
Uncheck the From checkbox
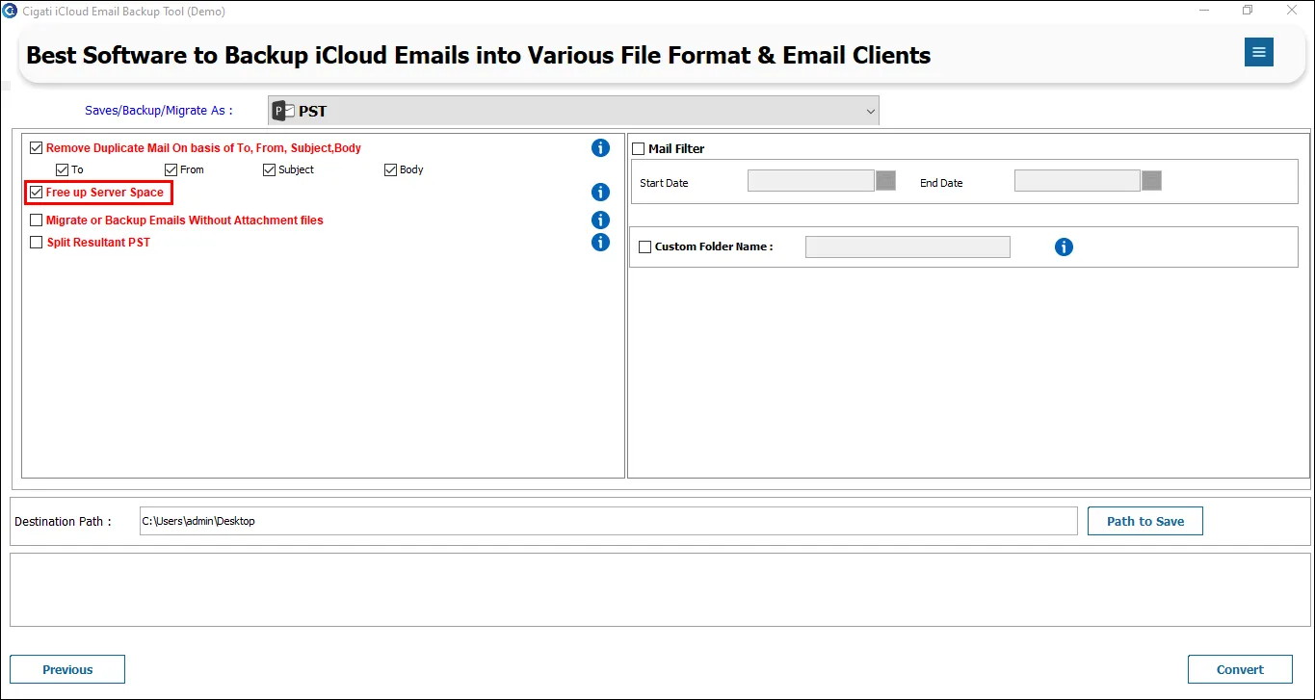pyautogui.click(x=171, y=169)
